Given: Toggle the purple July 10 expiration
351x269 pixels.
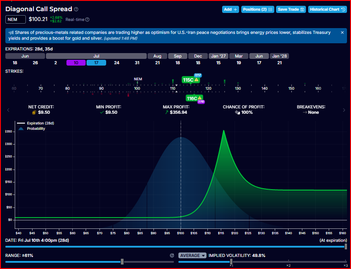Looking at the screenshot, I should (76, 63).
